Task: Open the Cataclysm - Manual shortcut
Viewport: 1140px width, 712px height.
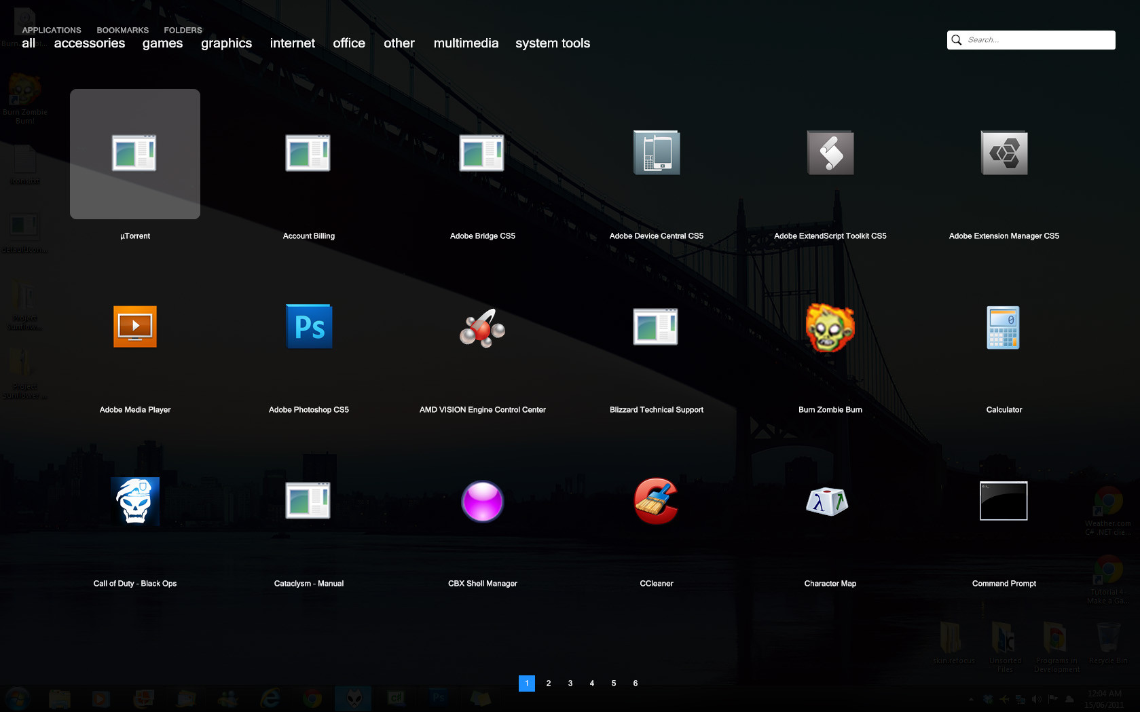Action: coord(308,501)
